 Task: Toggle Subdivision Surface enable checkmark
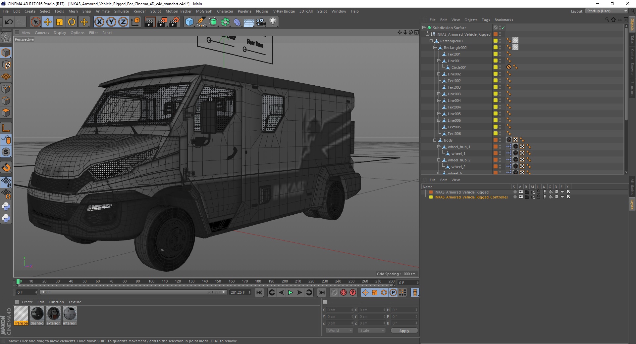click(503, 28)
